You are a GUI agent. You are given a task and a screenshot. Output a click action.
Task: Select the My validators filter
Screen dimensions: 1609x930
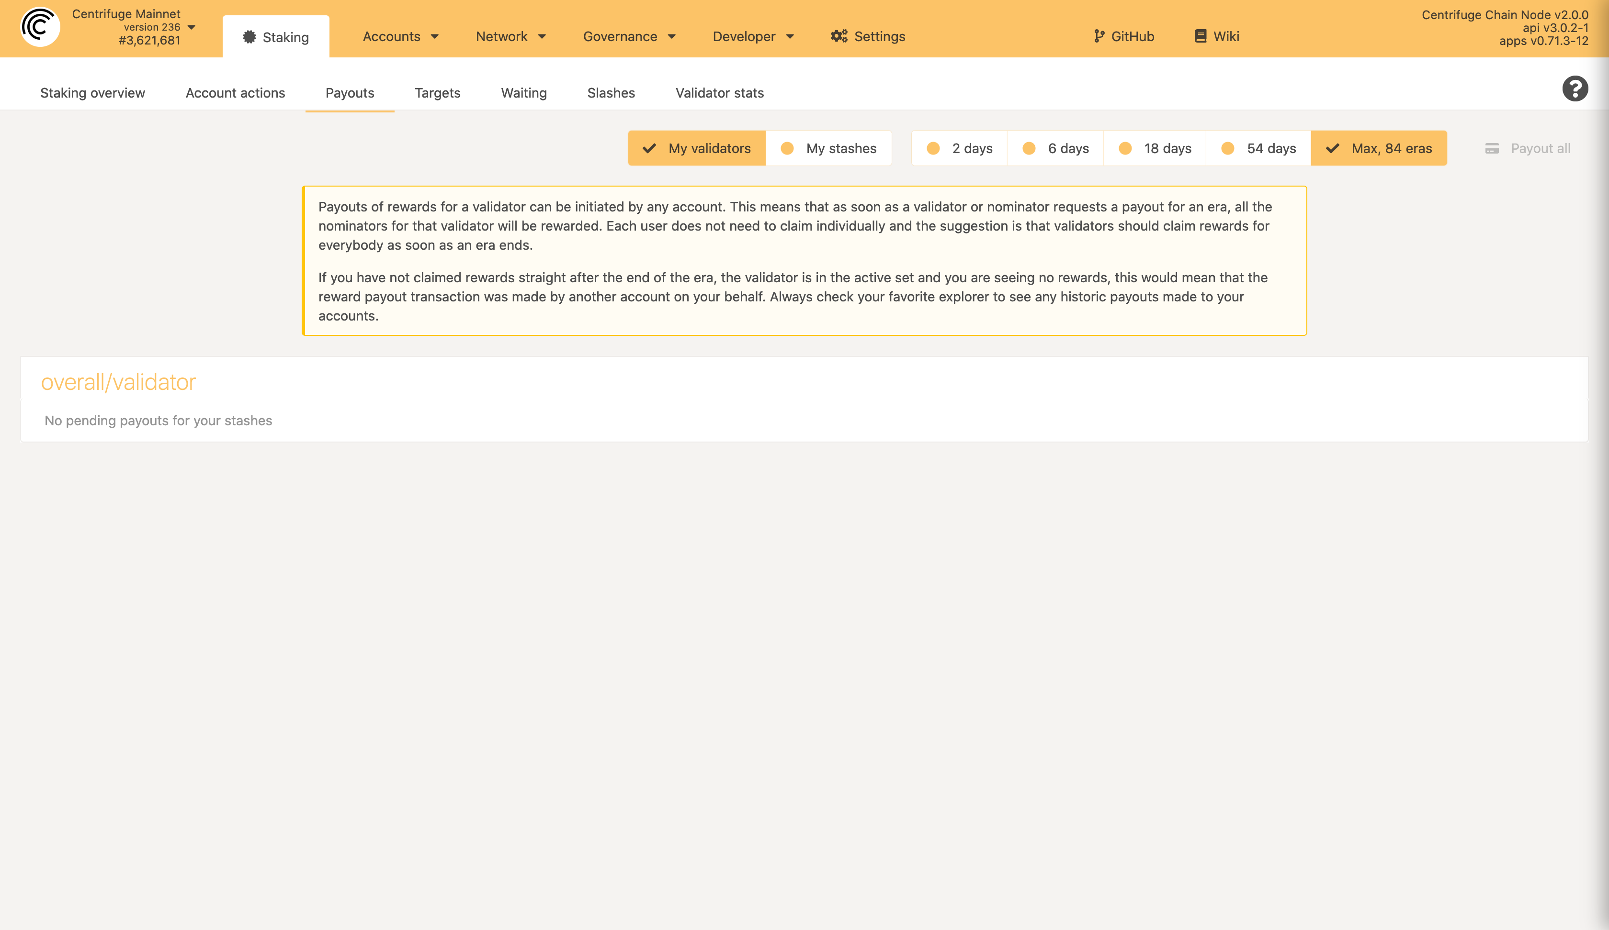[x=697, y=148]
